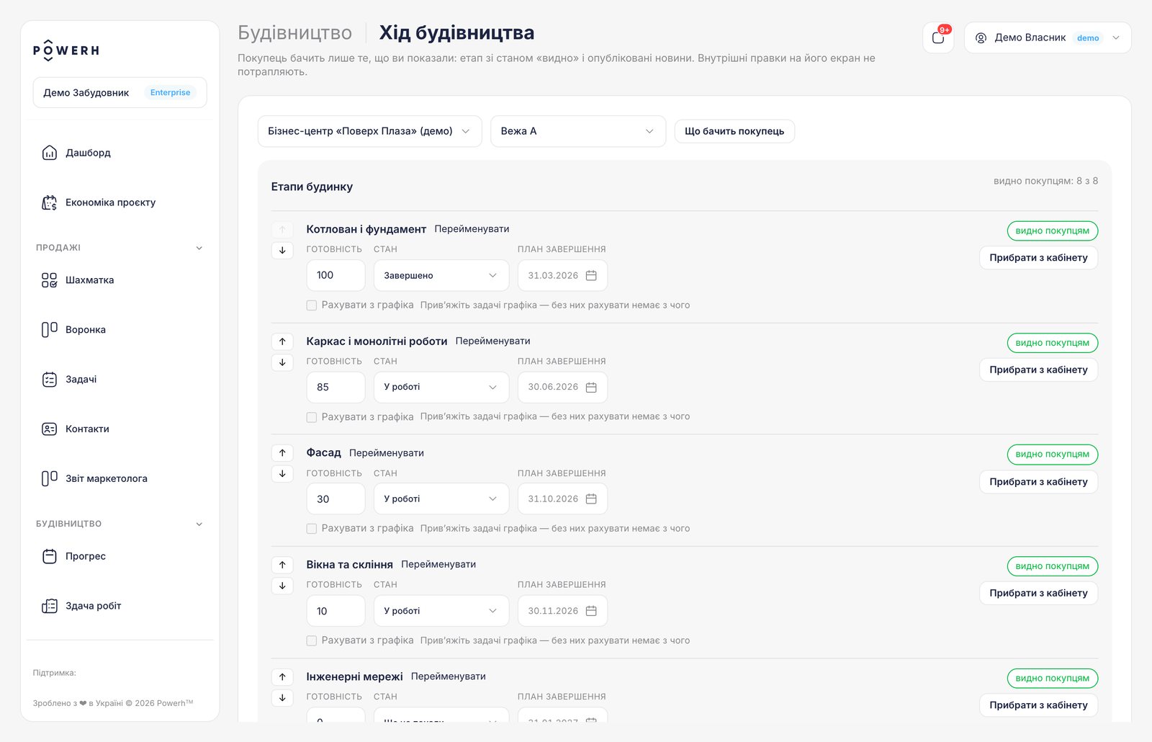The width and height of the screenshot is (1152, 742).
Task: Move Фасад stage down
Action: pos(282,474)
